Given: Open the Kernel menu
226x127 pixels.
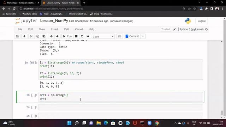Looking at the screenshot, I should pos(79,29).
